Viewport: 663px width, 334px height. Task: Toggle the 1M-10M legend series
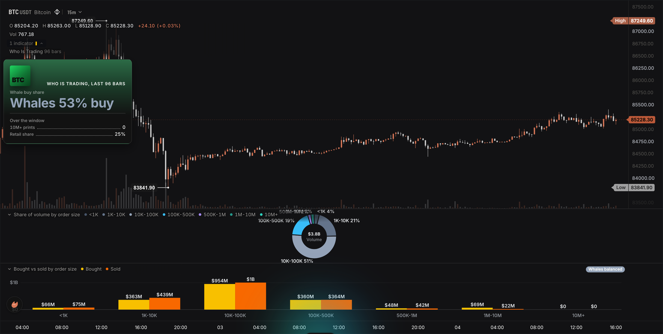(x=242, y=215)
